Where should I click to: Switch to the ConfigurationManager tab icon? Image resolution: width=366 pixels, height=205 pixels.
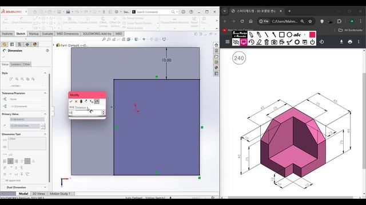pyautogui.click(x=19, y=44)
